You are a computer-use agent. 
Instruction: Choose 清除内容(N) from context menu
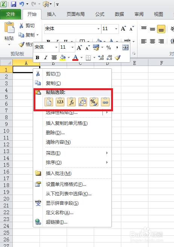pos(72,142)
